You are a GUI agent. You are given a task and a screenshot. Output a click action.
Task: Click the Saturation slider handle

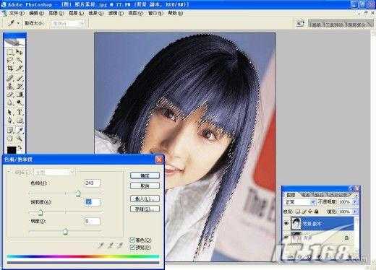click(x=40, y=212)
